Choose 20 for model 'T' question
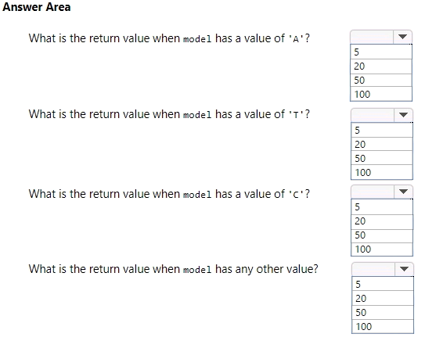The height and width of the screenshot is (341, 425). (x=382, y=145)
